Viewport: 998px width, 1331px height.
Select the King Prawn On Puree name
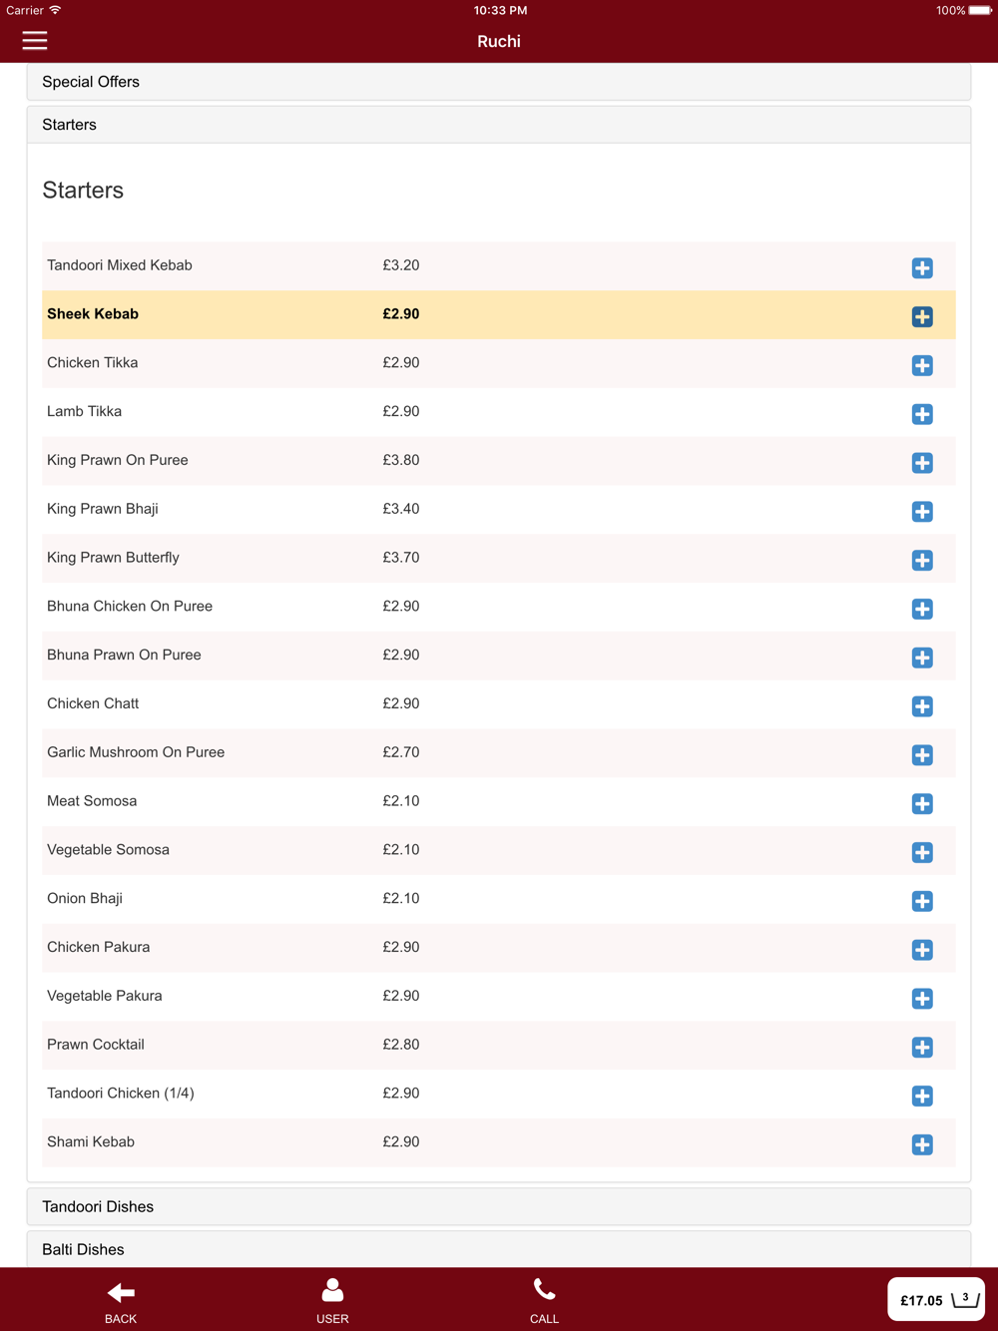pyautogui.click(x=118, y=460)
